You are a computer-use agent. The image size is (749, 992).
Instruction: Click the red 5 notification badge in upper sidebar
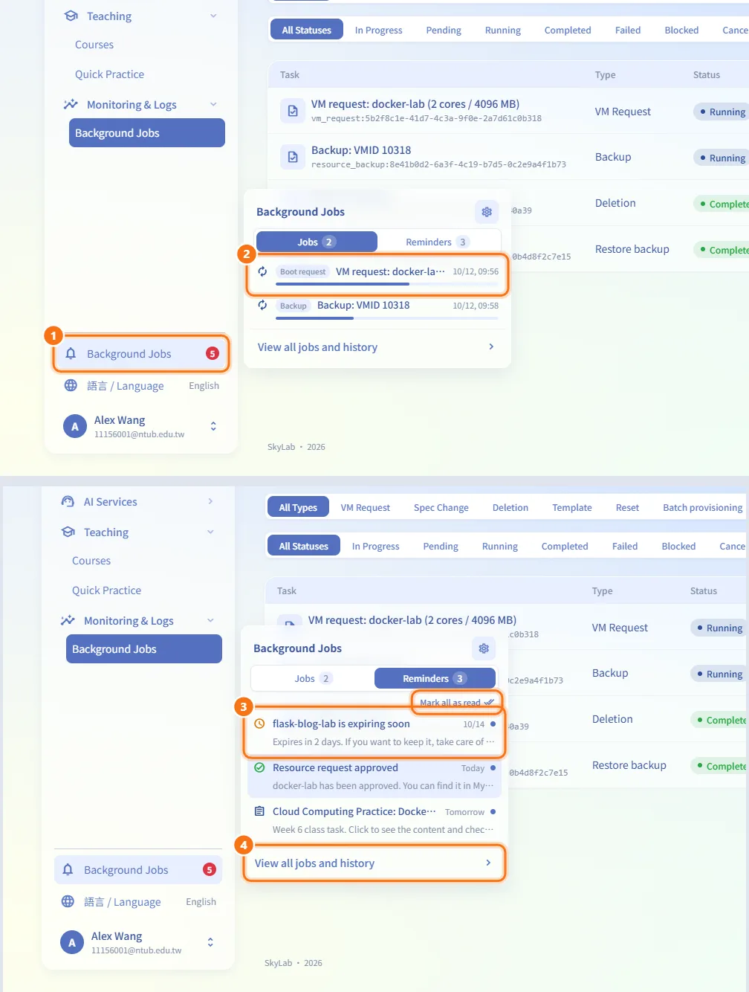click(x=213, y=353)
